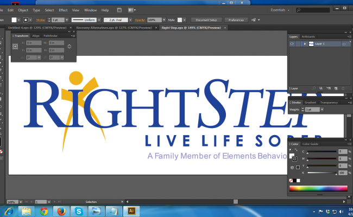Screen dimensions: 353x217
Task: Open Firefox from the taskbar
Action: [x=61, y=211]
